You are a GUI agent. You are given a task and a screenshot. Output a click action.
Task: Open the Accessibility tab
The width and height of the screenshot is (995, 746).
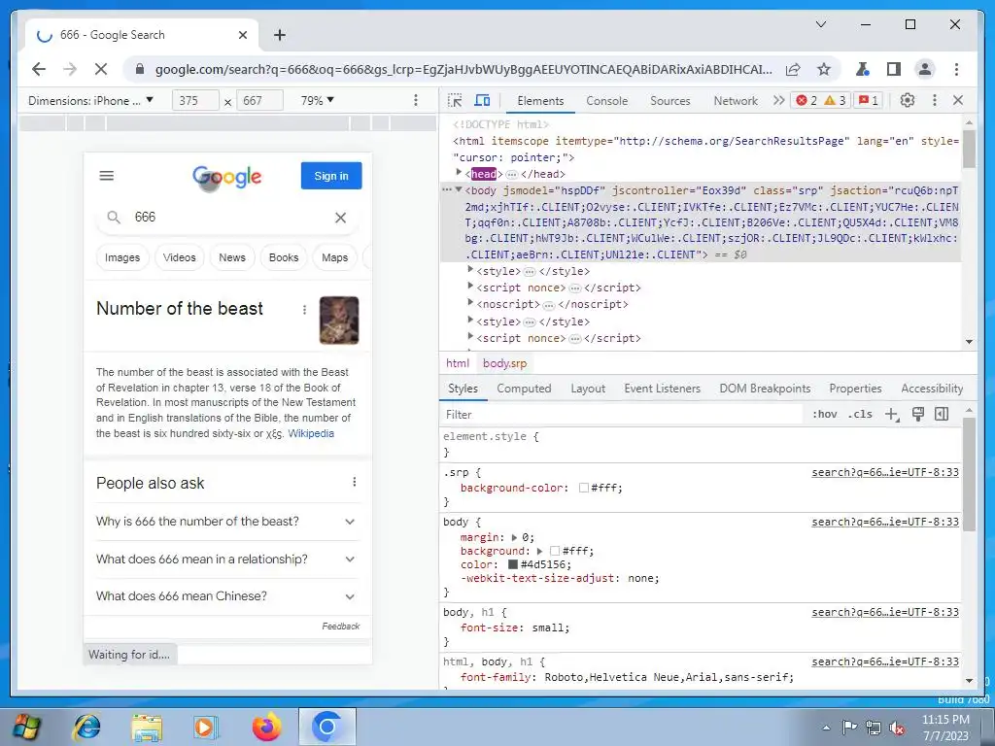932,389
